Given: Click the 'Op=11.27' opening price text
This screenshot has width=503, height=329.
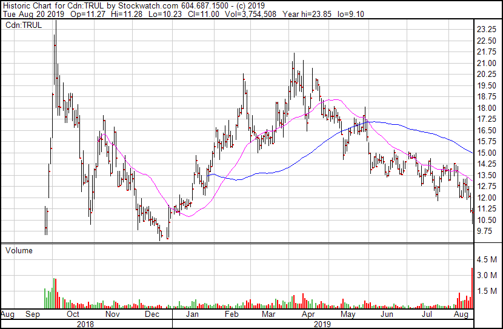Looking at the screenshot, I should pos(88,15).
